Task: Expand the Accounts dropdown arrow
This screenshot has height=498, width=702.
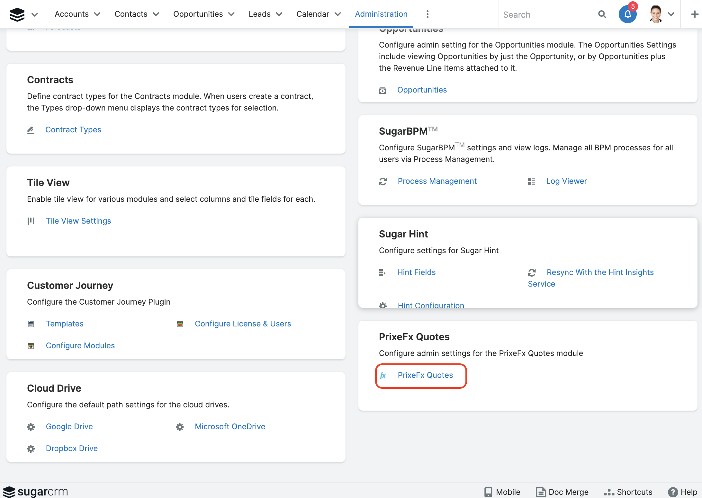Action: click(x=97, y=14)
